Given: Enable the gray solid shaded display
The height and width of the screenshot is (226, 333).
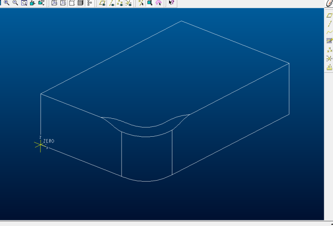Looking at the screenshot, I should tap(80, 3).
